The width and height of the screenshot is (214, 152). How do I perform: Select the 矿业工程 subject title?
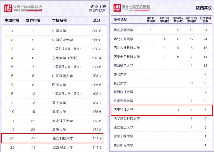coord(97,6)
